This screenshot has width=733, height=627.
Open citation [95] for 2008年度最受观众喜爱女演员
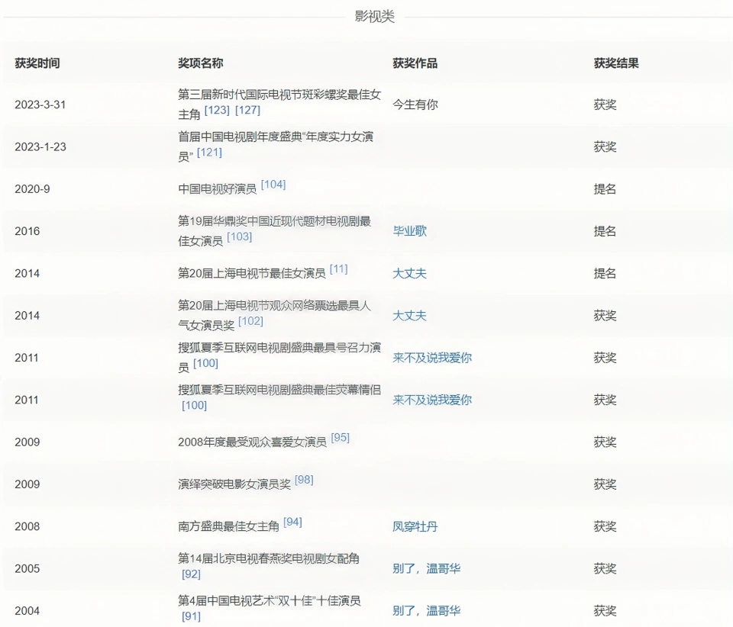[341, 438]
